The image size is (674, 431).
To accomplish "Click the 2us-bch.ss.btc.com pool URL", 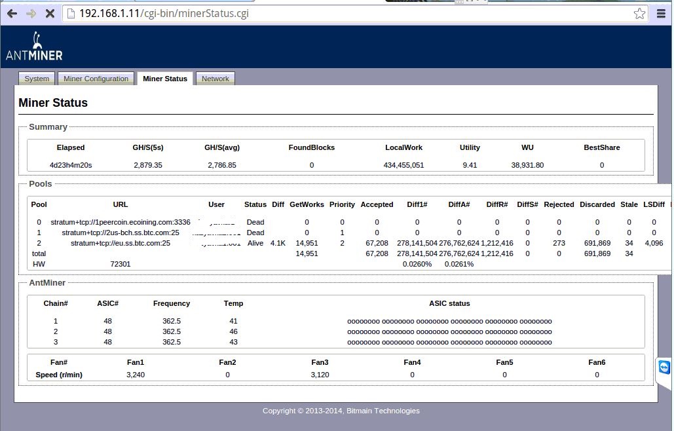I will click(121, 233).
